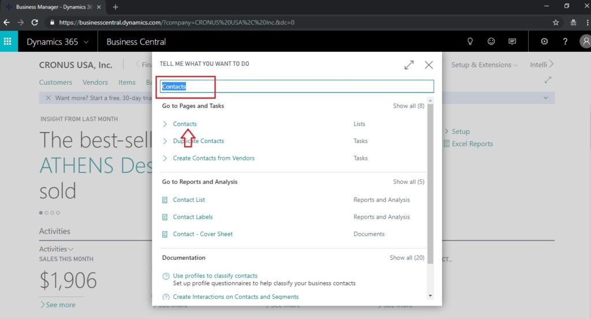Image resolution: width=591 pixels, height=319 pixels.
Task: Close the Tell Me dialog
Action: tap(429, 65)
